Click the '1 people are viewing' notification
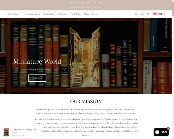The width and height of the screenshot is (174, 139). point(24,131)
